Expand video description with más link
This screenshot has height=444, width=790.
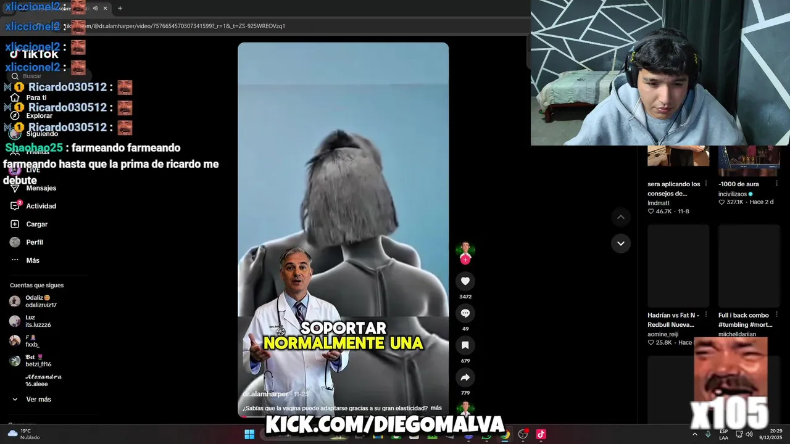[x=436, y=408]
